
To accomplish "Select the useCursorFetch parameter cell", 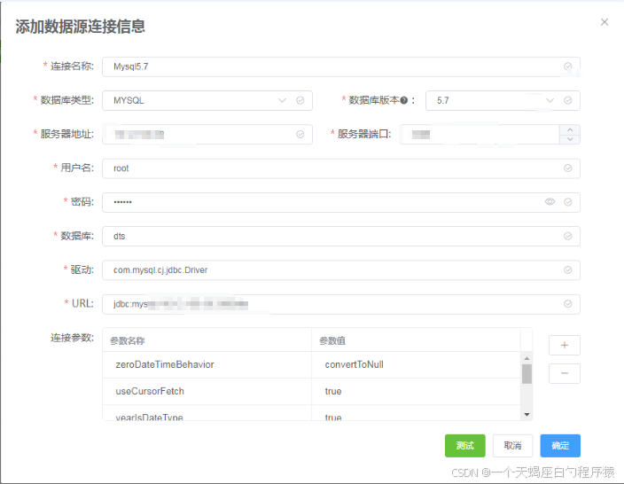I will coord(207,391).
